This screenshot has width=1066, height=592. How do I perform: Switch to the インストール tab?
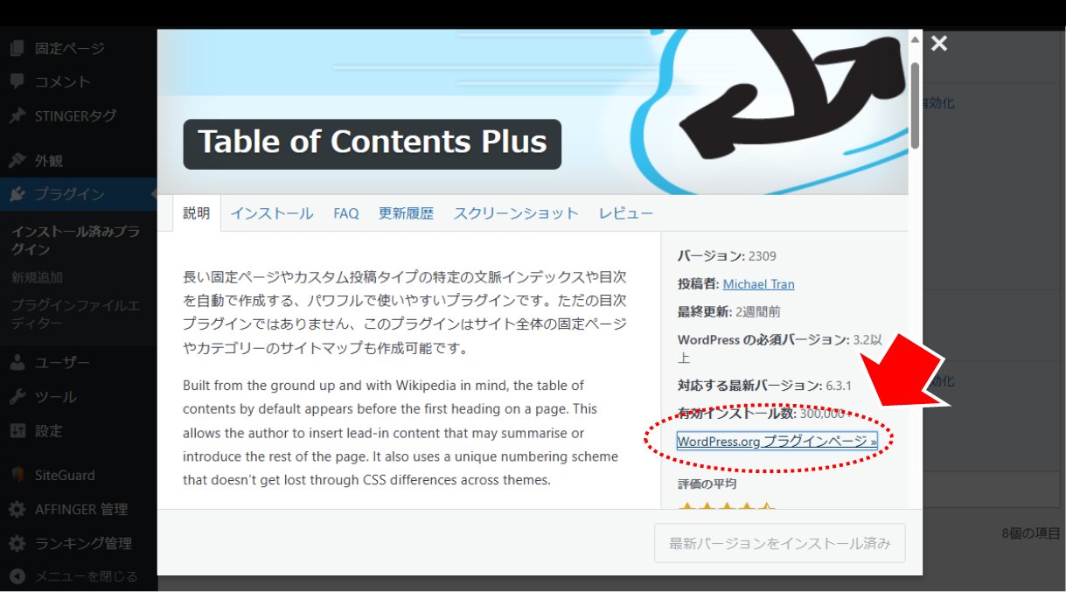(x=272, y=213)
